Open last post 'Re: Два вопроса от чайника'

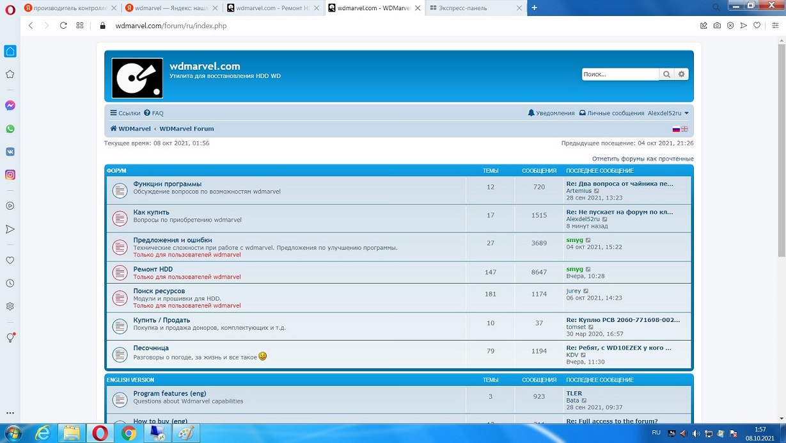(x=620, y=184)
